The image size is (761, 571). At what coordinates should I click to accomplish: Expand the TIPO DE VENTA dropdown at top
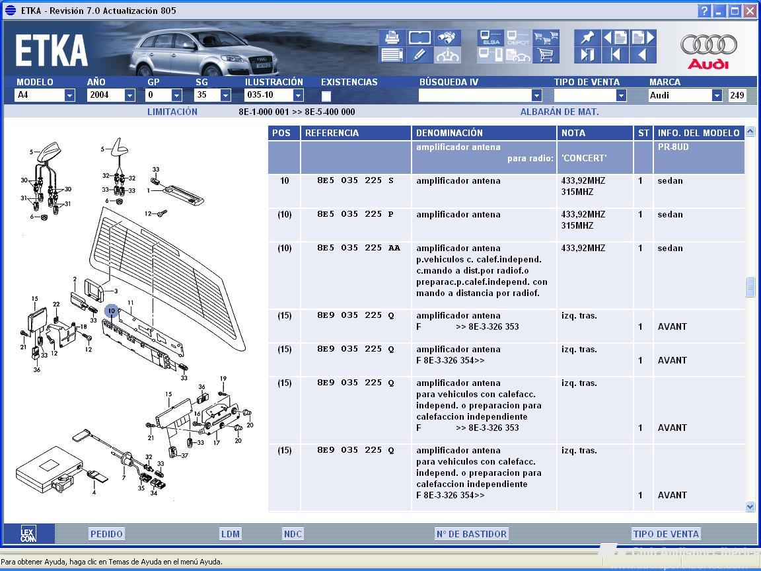[x=621, y=95]
